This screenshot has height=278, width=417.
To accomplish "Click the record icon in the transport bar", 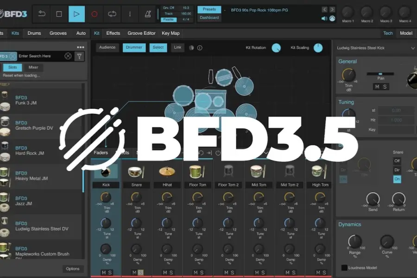I will tap(94, 13).
